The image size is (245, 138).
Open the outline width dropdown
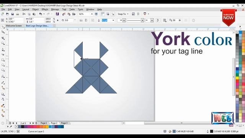pos(113,20)
